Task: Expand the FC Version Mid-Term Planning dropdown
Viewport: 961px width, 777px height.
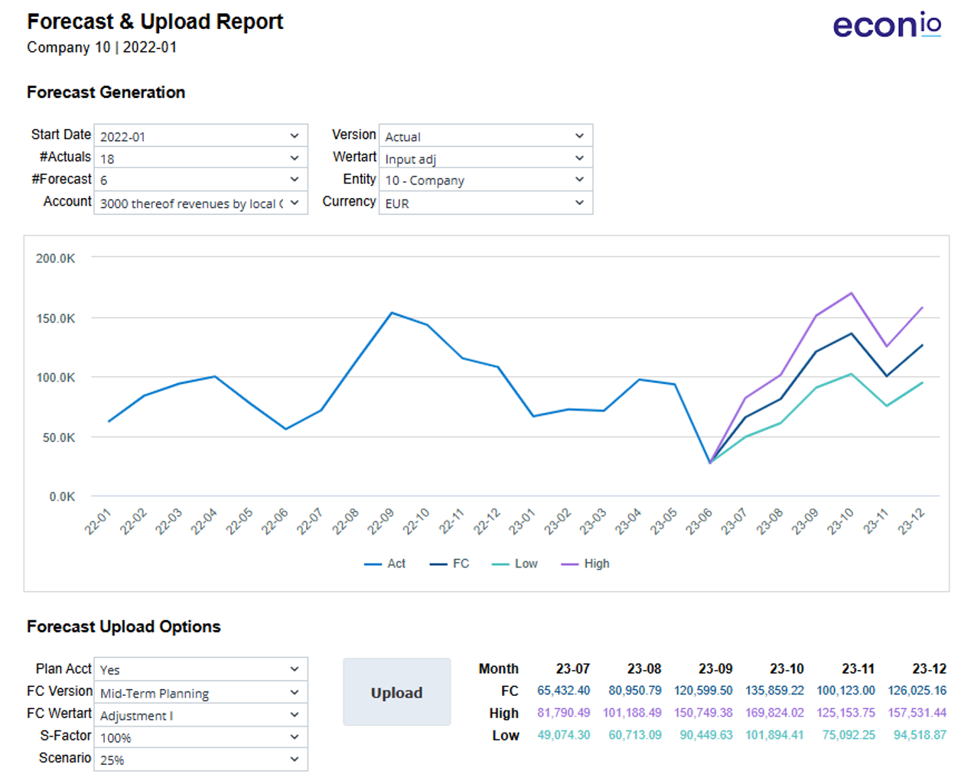Action: click(200, 693)
